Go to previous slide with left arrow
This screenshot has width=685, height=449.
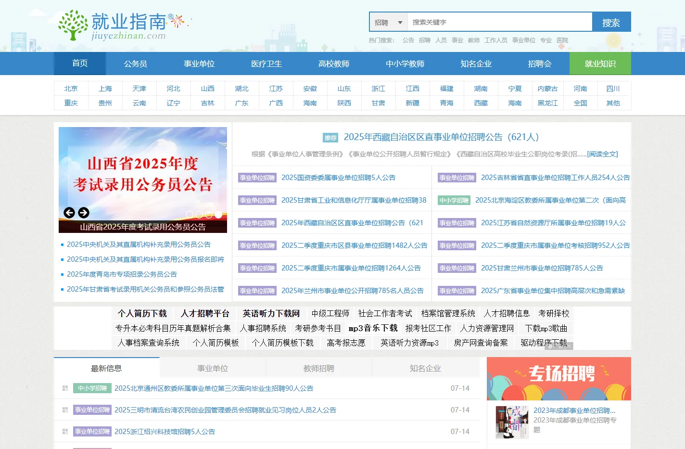69,213
